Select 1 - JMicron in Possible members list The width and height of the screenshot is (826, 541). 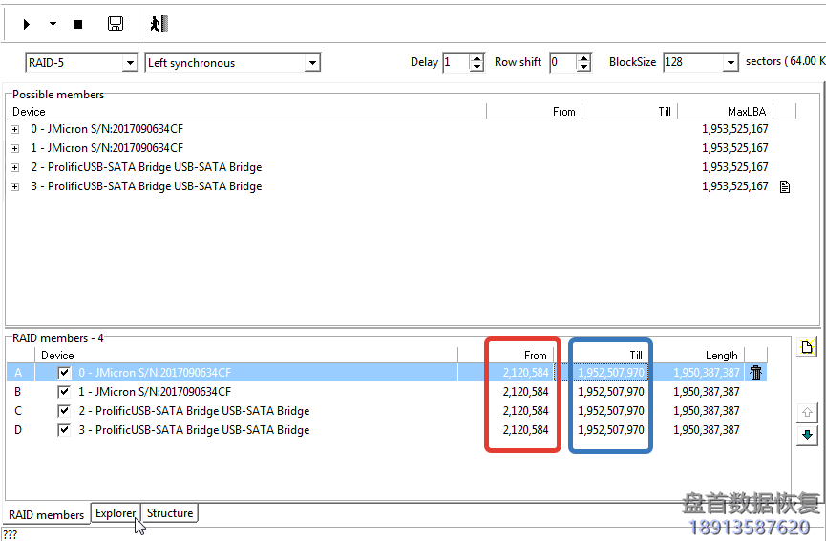(x=107, y=148)
